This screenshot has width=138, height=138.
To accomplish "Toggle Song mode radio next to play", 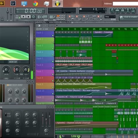I will (20, 18).
